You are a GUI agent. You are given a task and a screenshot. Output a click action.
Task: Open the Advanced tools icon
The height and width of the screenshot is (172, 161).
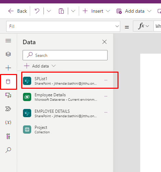(x=8, y=136)
